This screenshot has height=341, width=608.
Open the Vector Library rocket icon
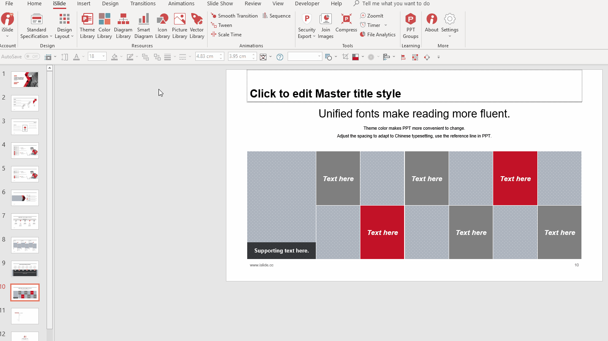(x=197, y=20)
